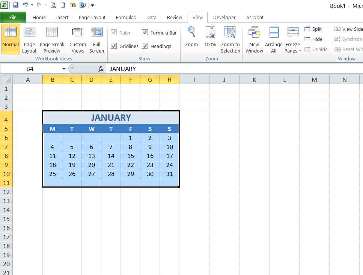This screenshot has width=363, height=275.
Task: Click Arrange All windows
Action: tap(274, 39)
